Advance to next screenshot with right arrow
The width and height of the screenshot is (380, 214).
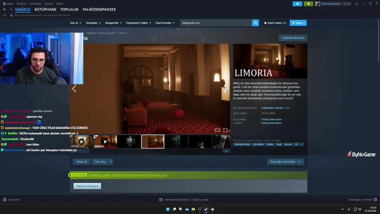tap(226, 89)
